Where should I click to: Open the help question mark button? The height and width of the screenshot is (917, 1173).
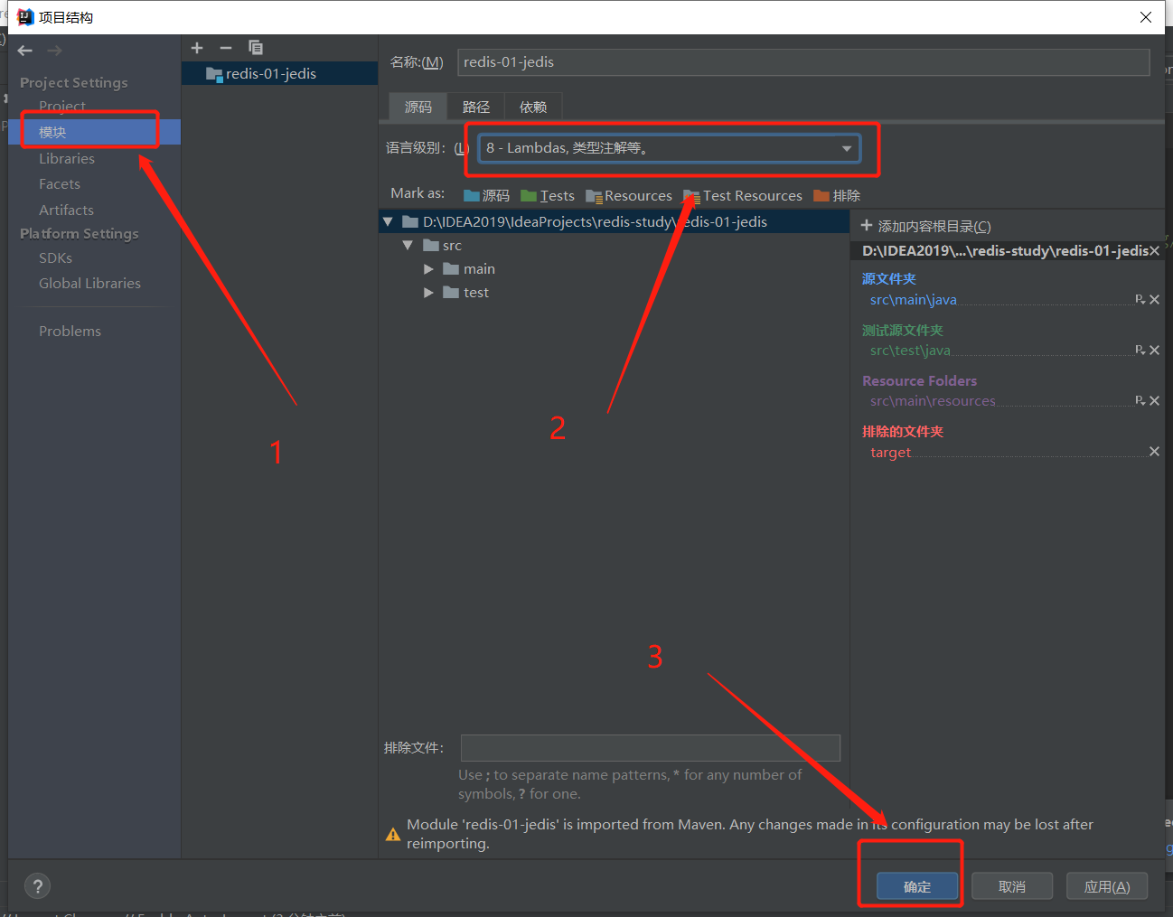tap(37, 886)
